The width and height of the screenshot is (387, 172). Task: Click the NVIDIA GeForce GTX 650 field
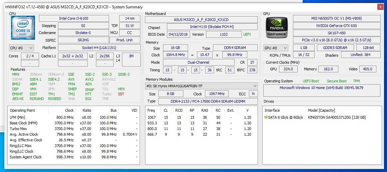[337, 26]
